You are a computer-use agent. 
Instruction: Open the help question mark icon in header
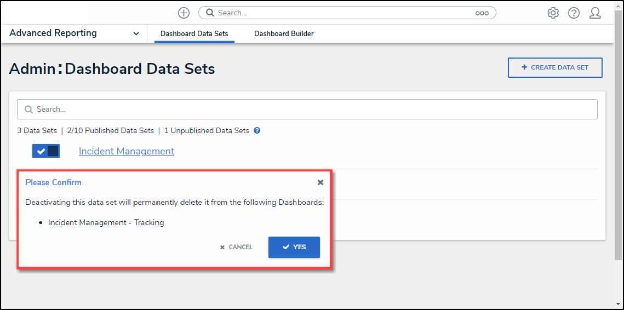574,13
